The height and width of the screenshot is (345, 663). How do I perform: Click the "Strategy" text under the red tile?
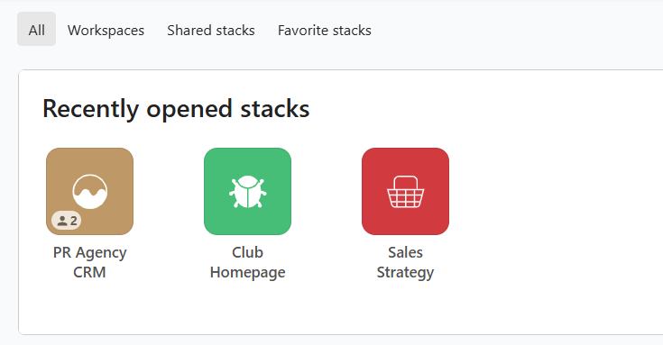click(x=405, y=272)
